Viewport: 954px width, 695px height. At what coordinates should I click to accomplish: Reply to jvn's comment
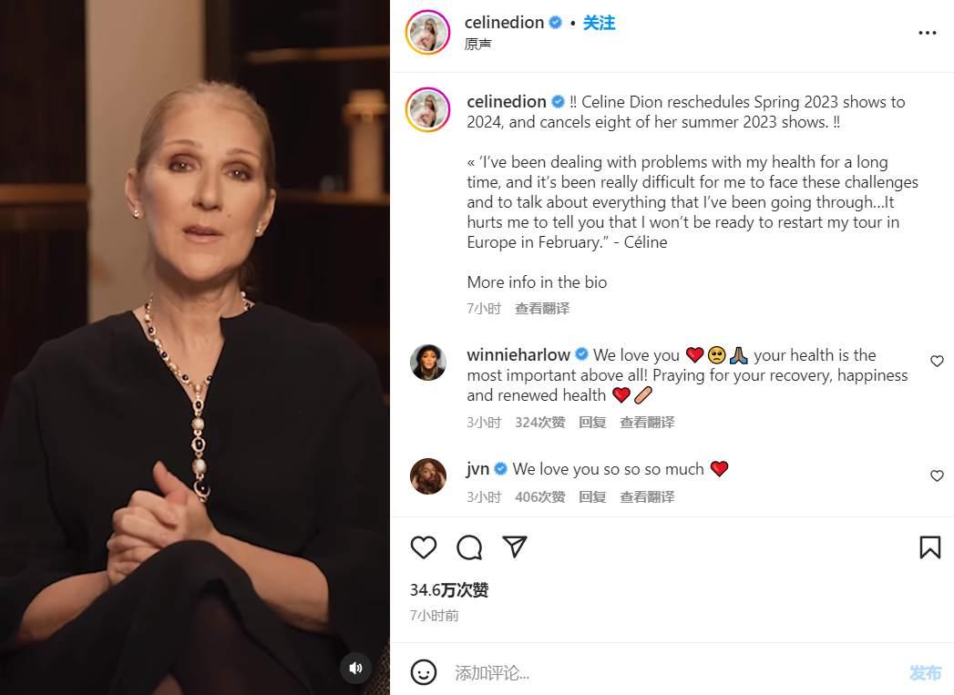point(592,496)
